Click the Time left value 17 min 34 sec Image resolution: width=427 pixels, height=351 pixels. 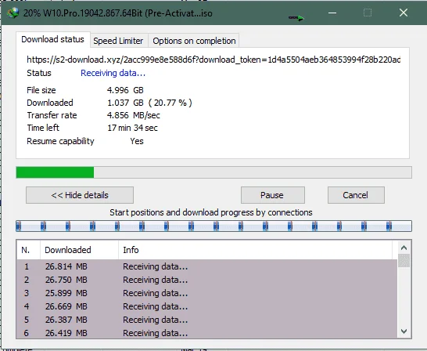pos(132,128)
